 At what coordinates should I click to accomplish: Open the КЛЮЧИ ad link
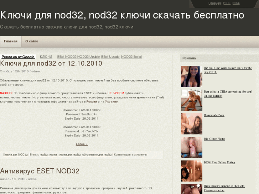(46, 57)
